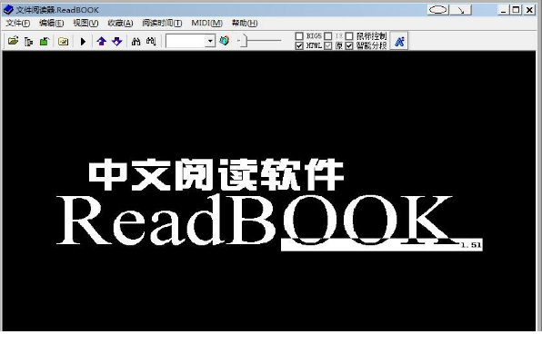Click inside the toolbar combo box field
This screenshot has height=344, width=542.
[x=186, y=41]
